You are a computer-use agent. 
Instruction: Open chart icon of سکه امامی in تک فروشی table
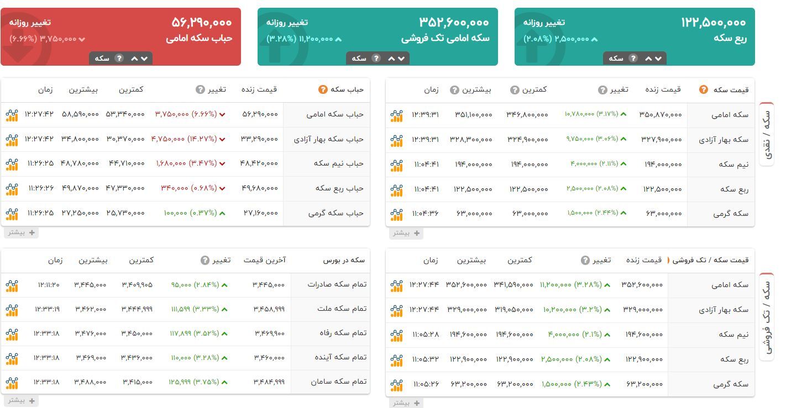point(396,285)
